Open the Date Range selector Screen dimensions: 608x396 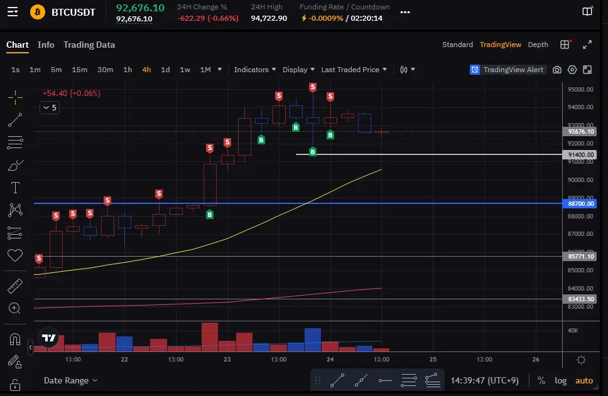(70, 380)
